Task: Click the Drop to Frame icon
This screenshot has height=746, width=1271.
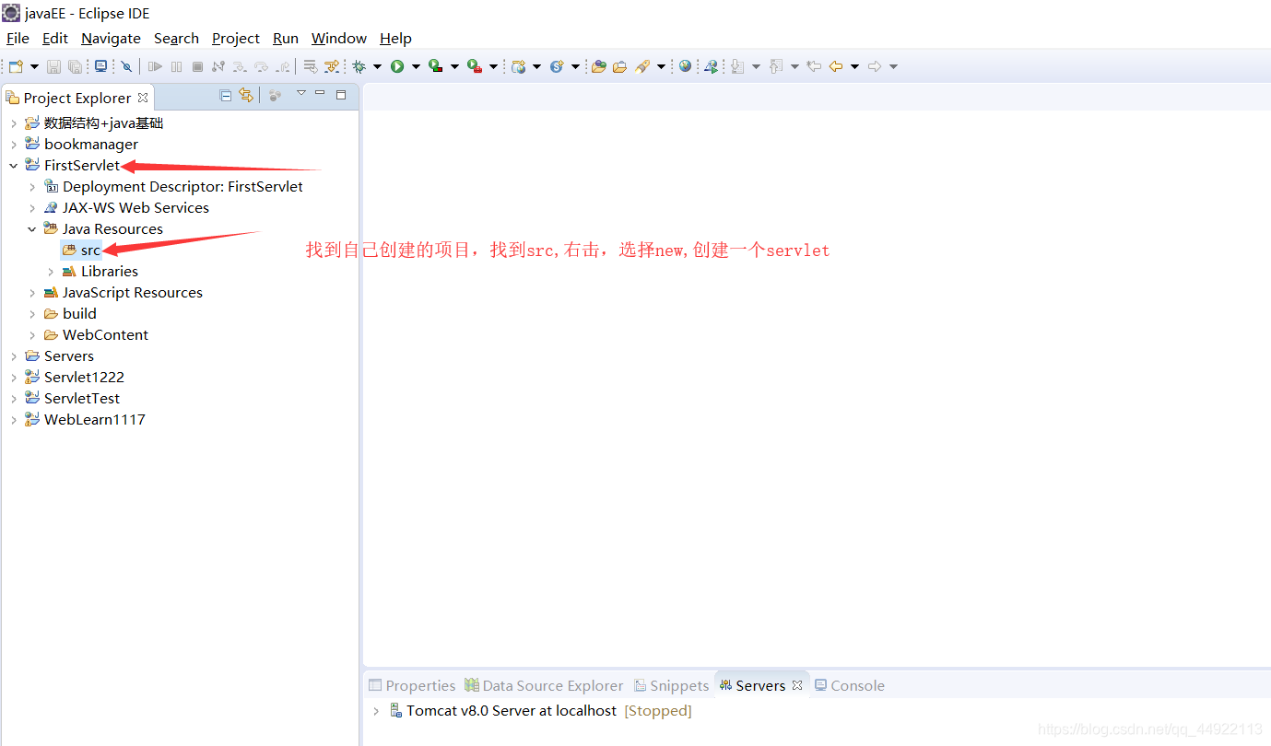Action: click(x=311, y=66)
